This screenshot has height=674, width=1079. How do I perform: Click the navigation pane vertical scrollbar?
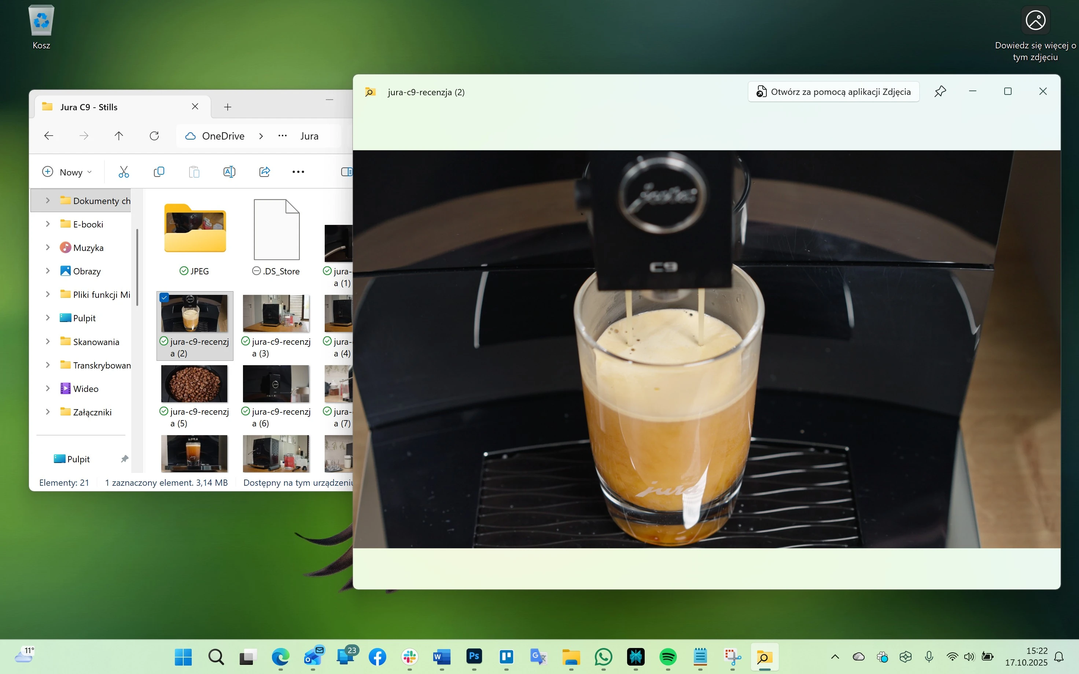pos(137,267)
